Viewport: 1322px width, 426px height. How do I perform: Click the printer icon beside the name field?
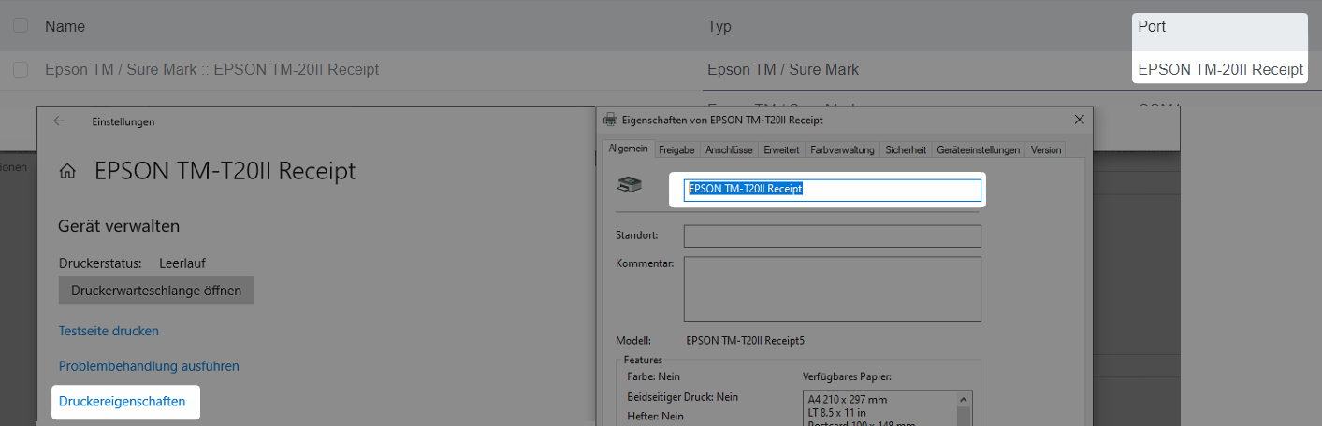629,186
